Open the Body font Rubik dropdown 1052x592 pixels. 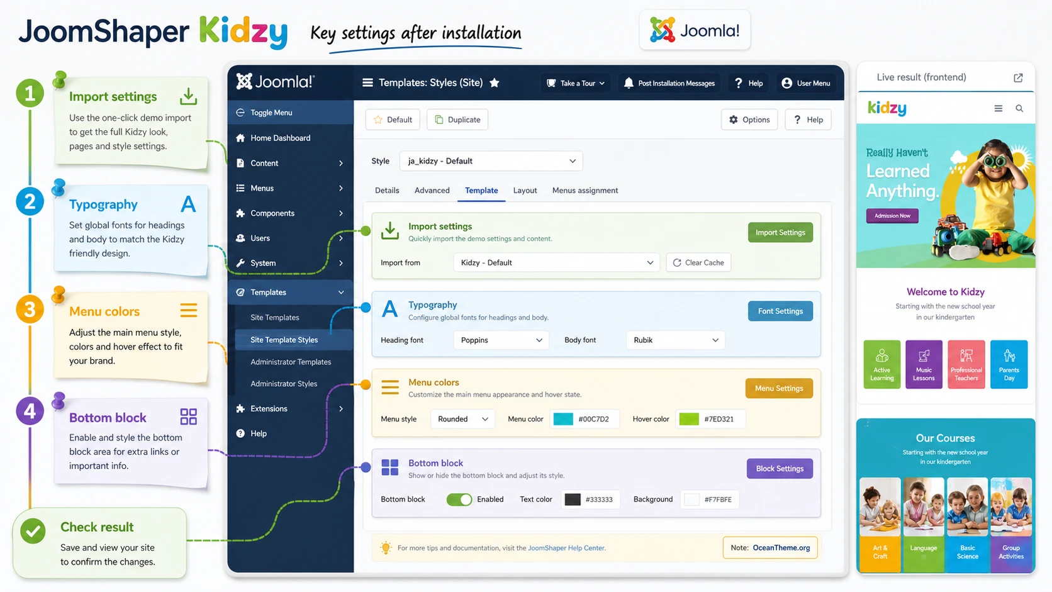(675, 340)
